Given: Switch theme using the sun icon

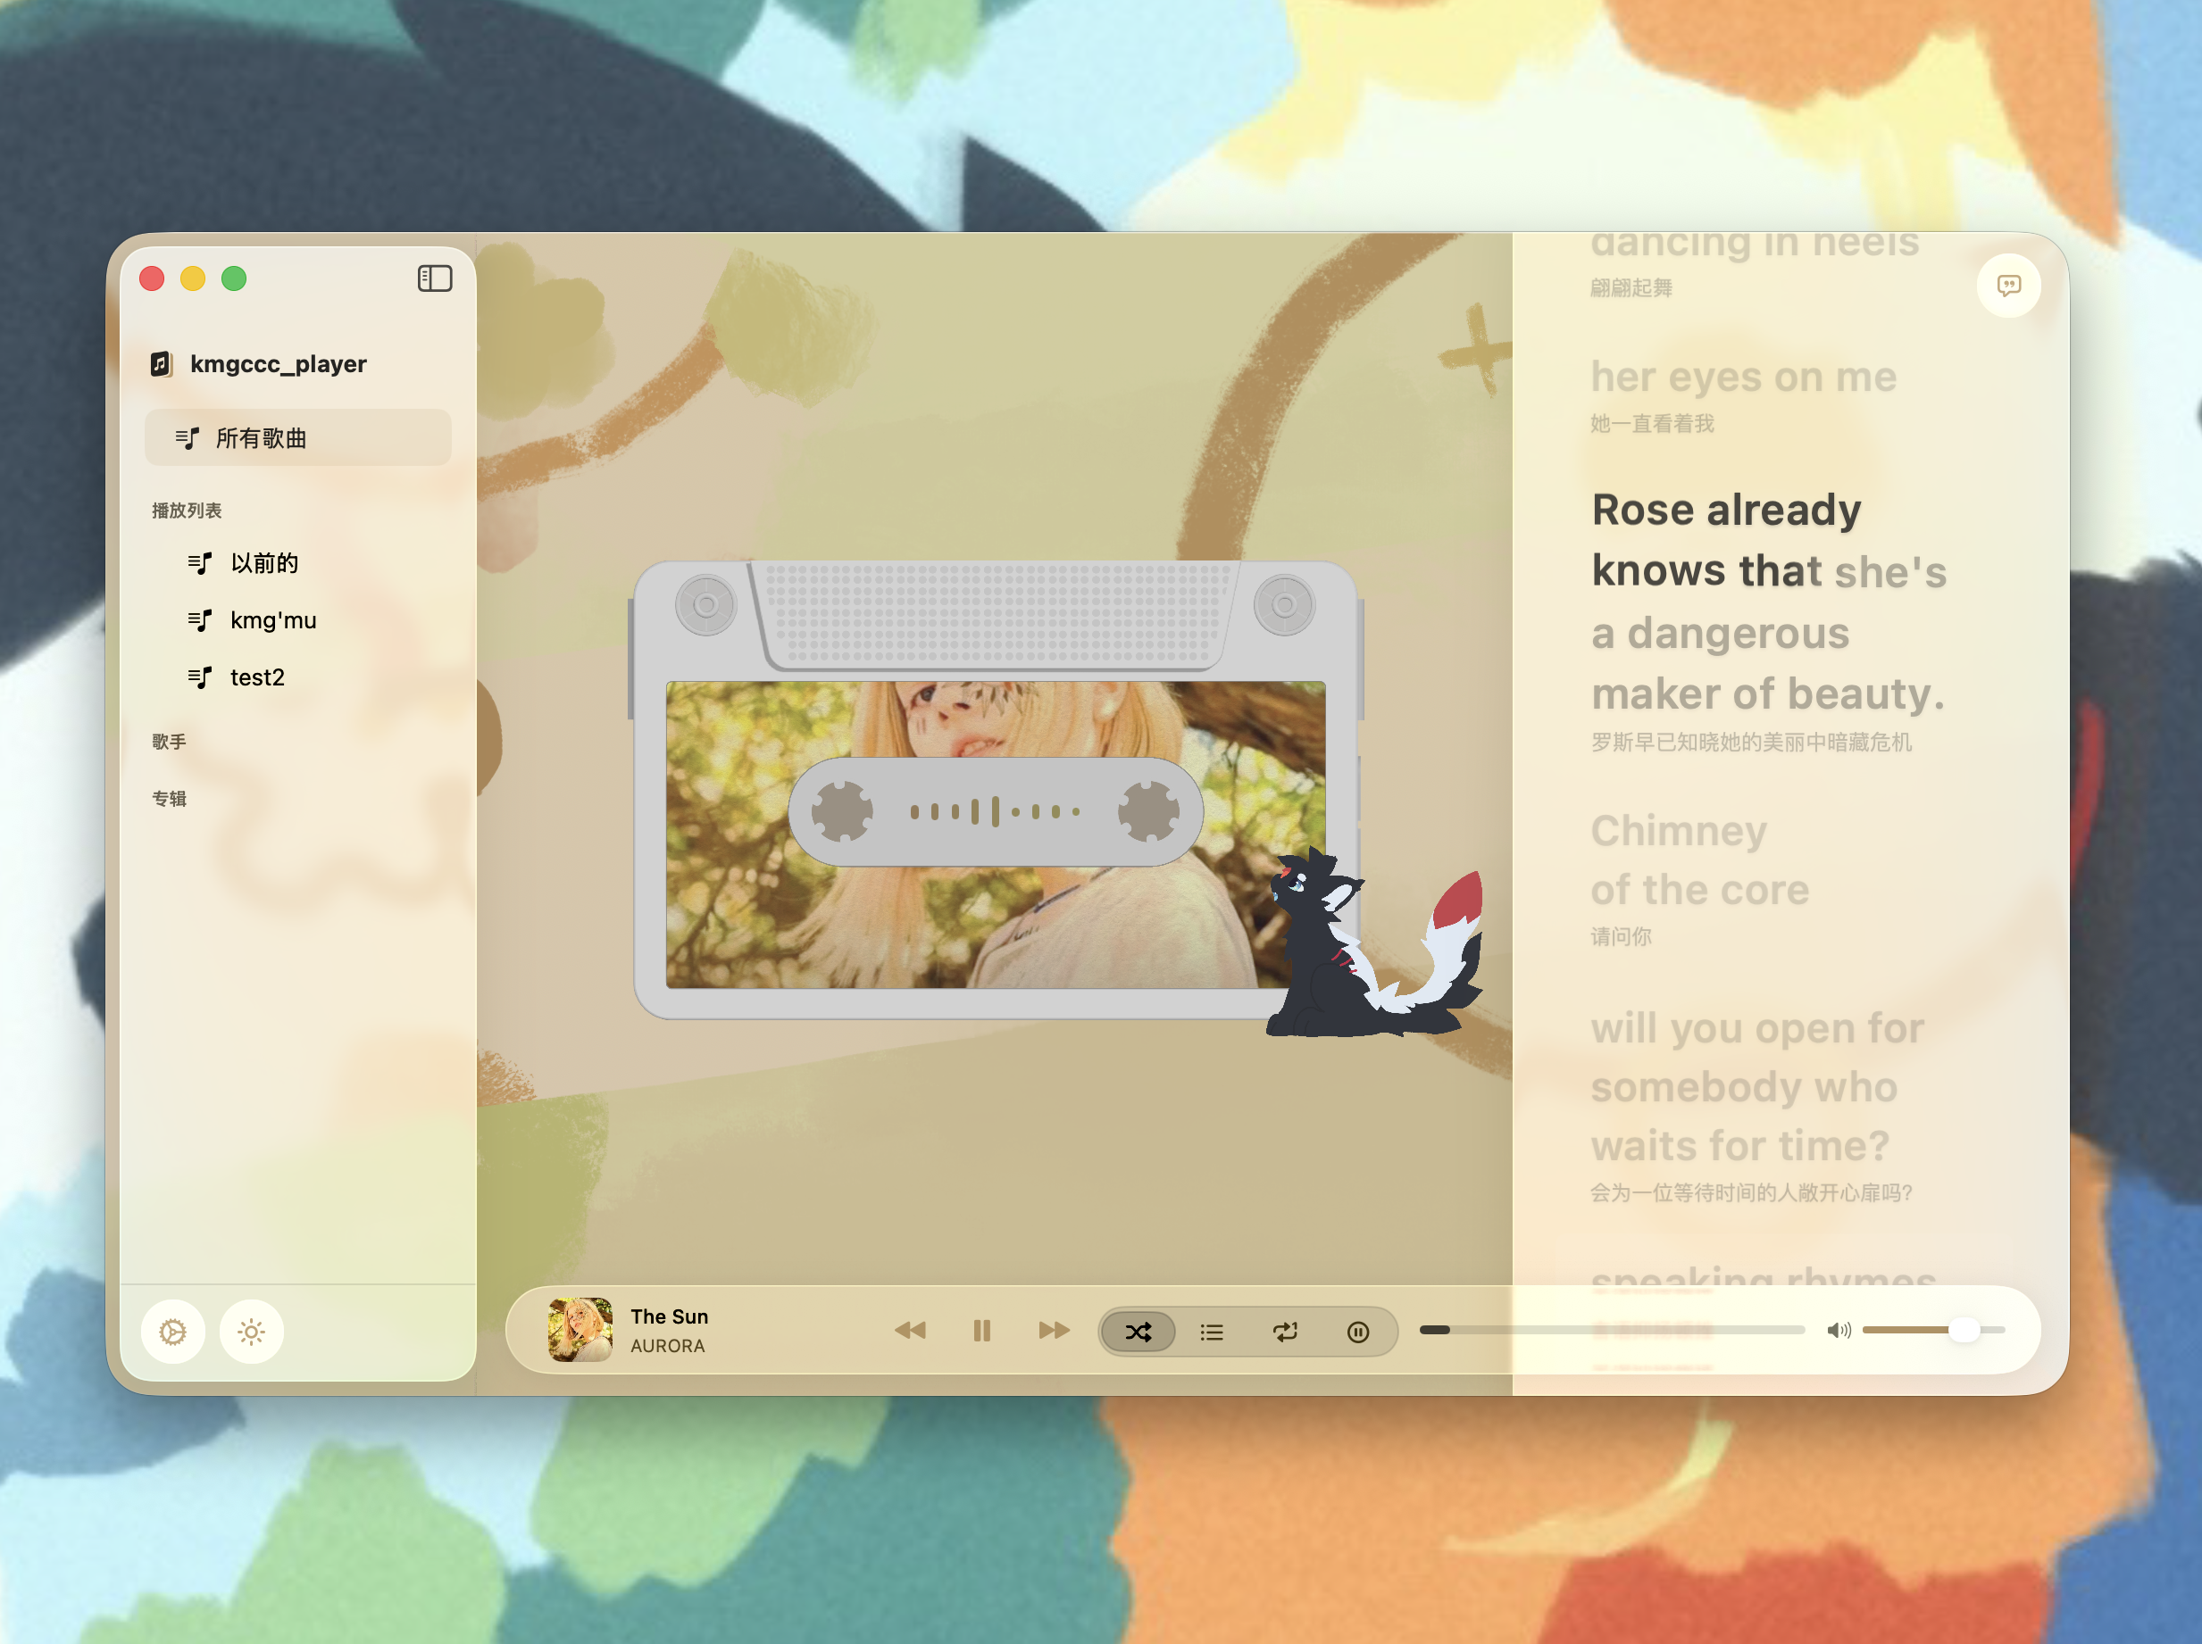Looking at the screenshot, I should click(x=252, y=1332).
